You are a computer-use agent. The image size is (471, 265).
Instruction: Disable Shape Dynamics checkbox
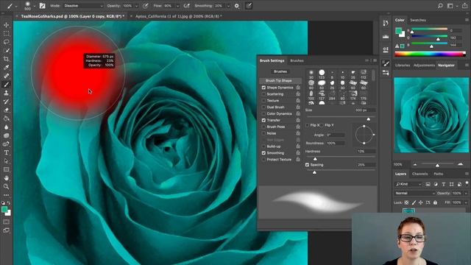263,88
